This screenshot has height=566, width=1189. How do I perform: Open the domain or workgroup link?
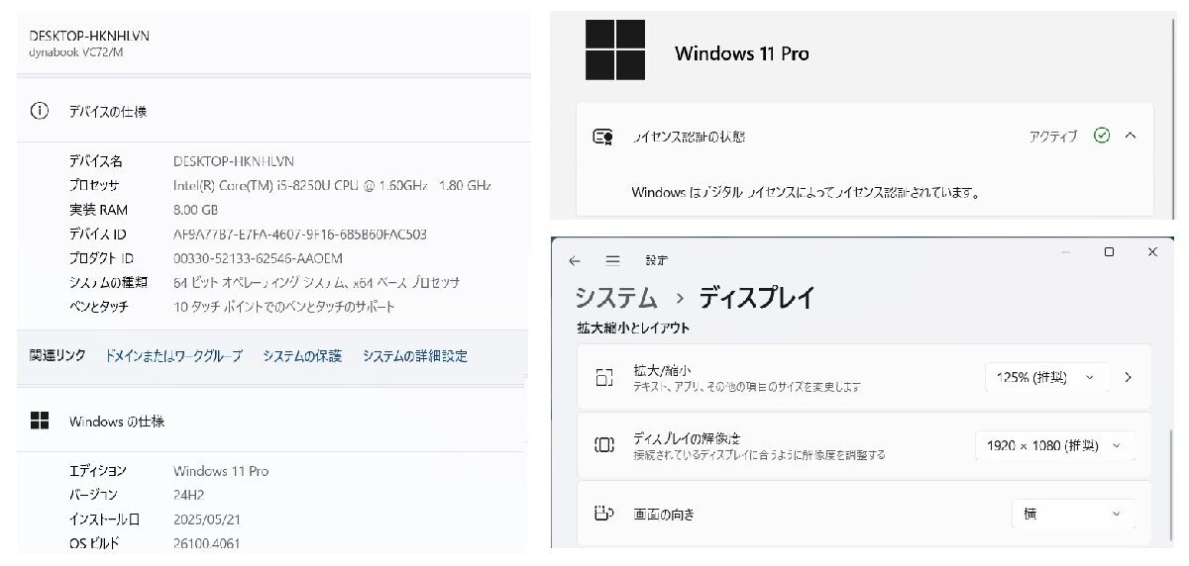[x=173, y=356]
